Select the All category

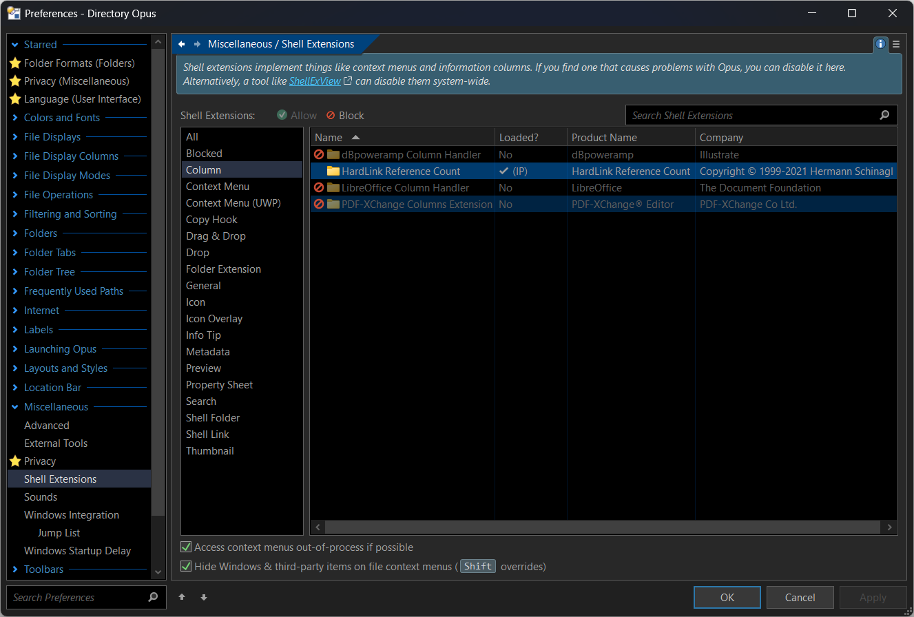click(242, 137)
